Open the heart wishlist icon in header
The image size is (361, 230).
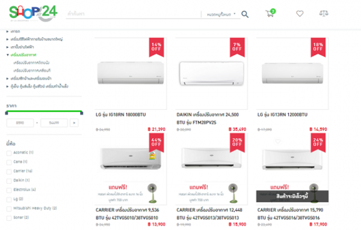click(300, 14)
